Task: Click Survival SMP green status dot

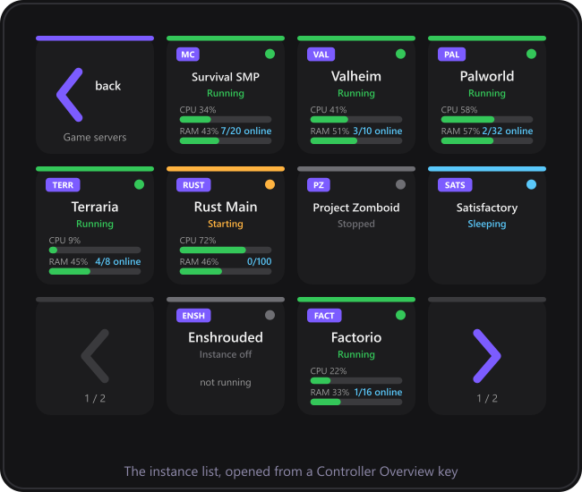Action: tap(270, 55)
